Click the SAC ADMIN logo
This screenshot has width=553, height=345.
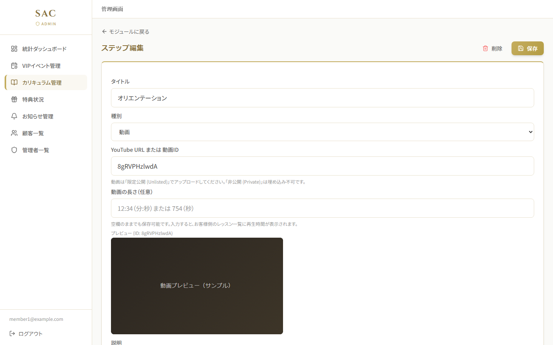(46, 17)
